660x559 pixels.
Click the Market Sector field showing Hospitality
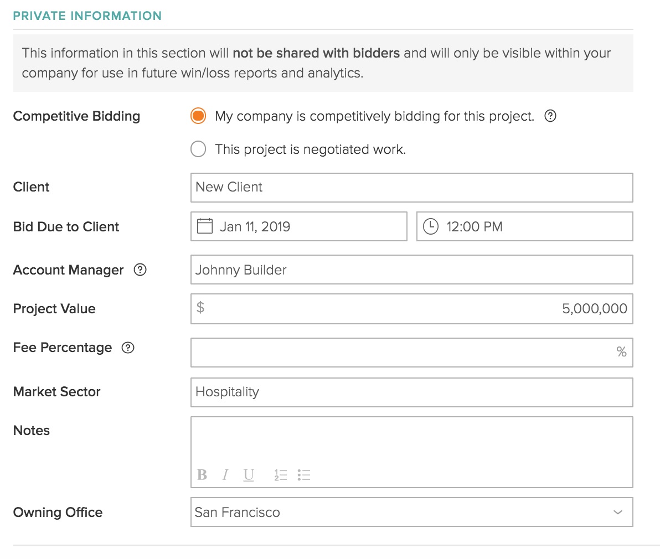[x=411, y=392]
